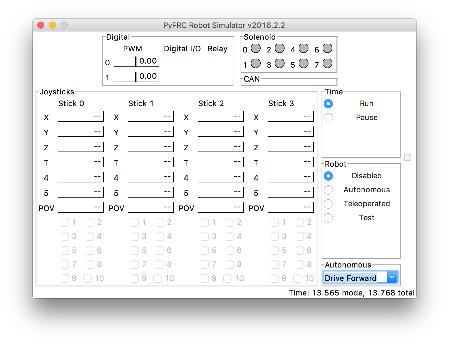This screenshot has width=449, height=345.
Task: Click the Stick 2 column header
Action: pyautogui.click(x=211, y=103)
